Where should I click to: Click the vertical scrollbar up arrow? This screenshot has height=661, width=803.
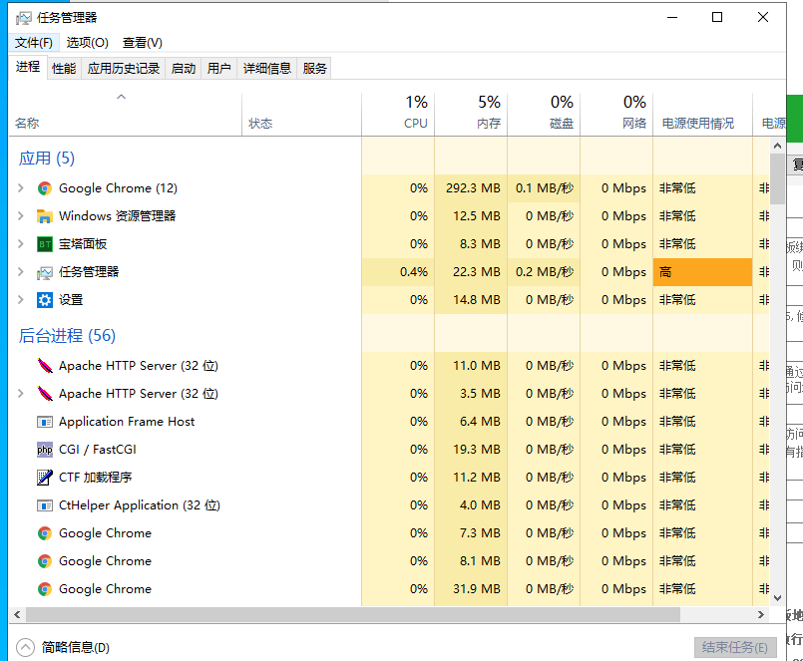click(777, 146)
